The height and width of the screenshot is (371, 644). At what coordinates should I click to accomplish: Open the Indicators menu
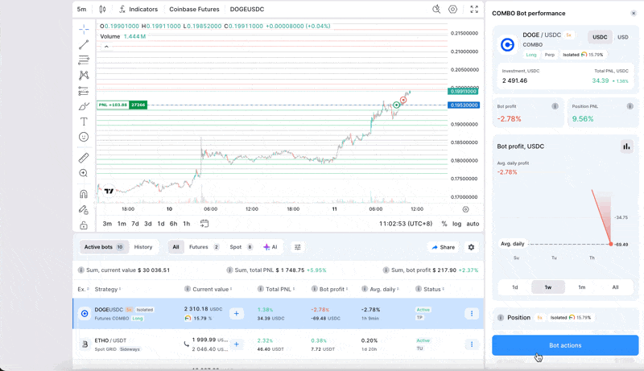138,10
